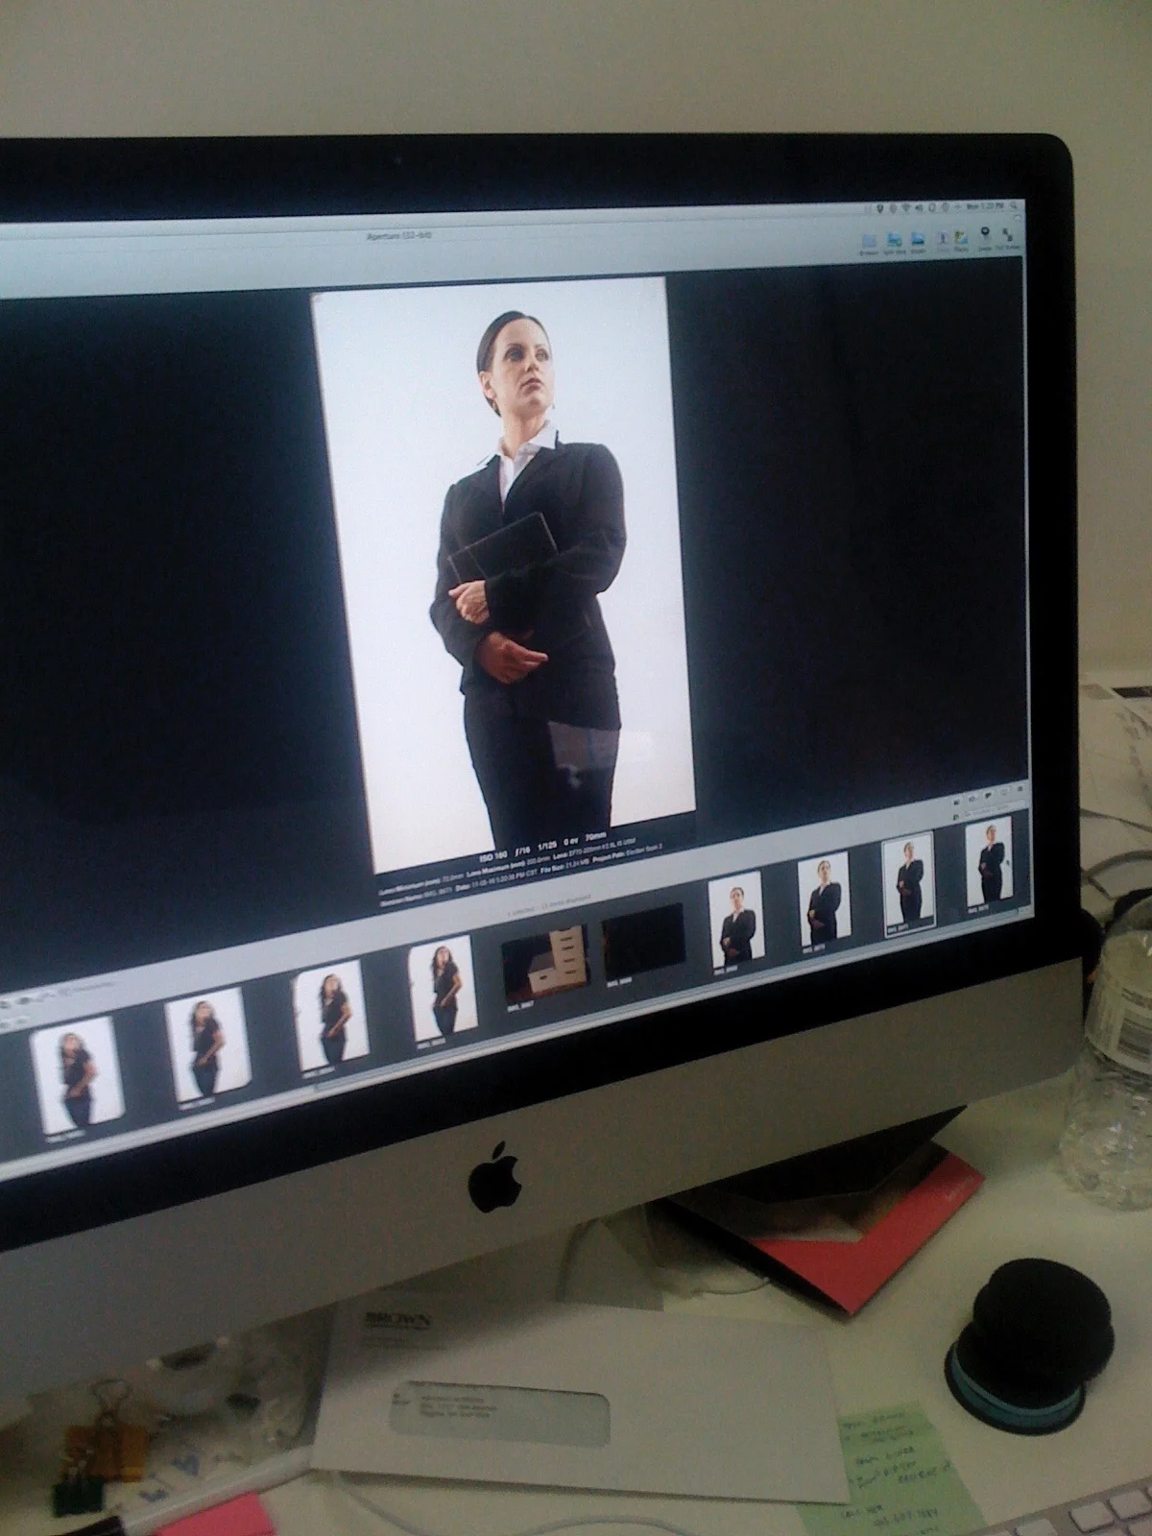The height and width of the screenshot is (1536, 1152).
Task: Switch to Split View in the toolbar
Action: coord(894,241)
